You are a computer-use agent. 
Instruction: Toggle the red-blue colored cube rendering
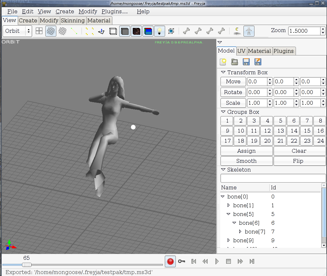pos(148,31)
